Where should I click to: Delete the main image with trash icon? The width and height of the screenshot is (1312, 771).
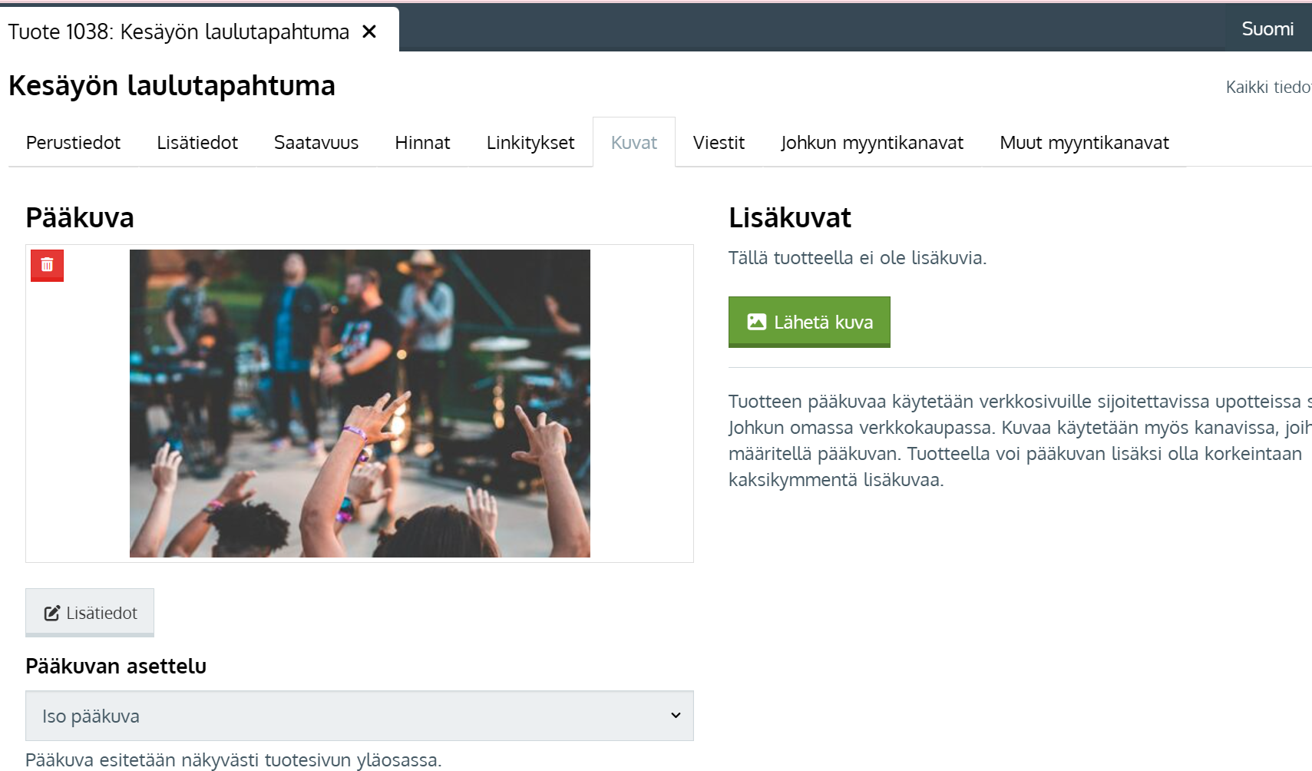pos(47,265)
